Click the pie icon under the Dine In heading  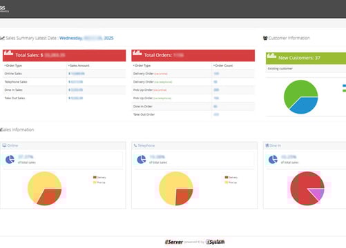point(273,159)
